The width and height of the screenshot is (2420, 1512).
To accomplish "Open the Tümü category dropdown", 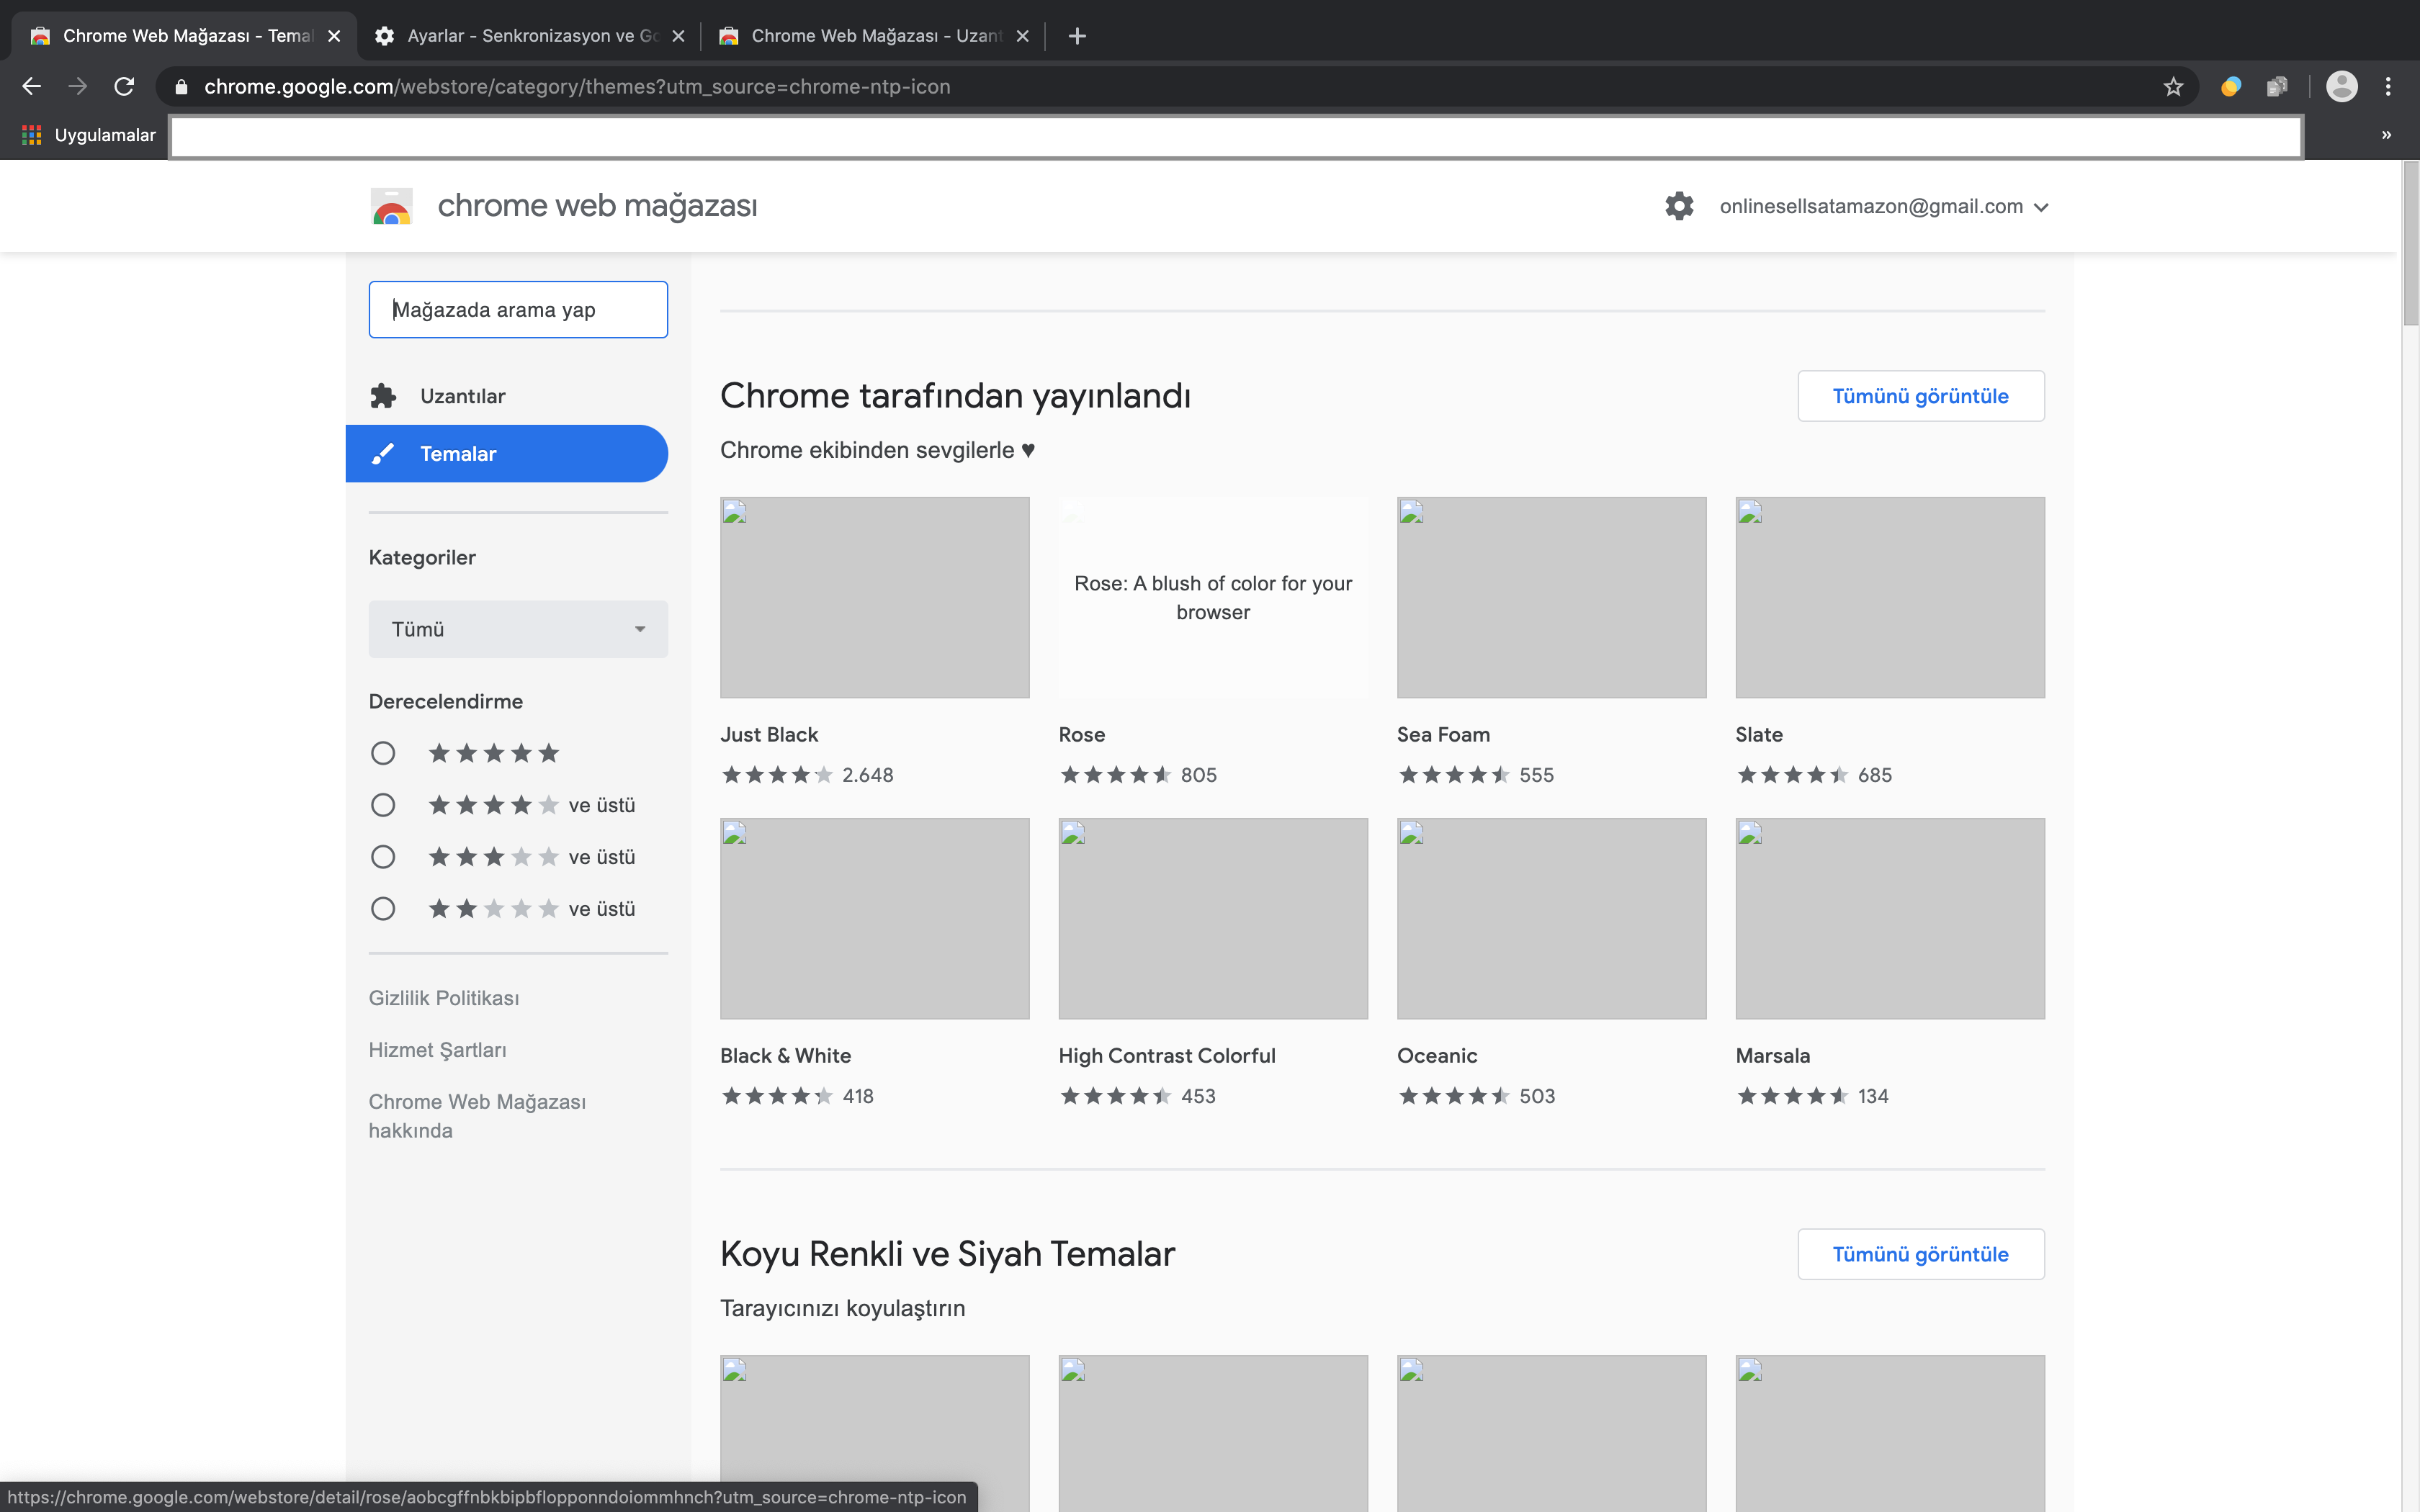I will [x=518, y=629].
